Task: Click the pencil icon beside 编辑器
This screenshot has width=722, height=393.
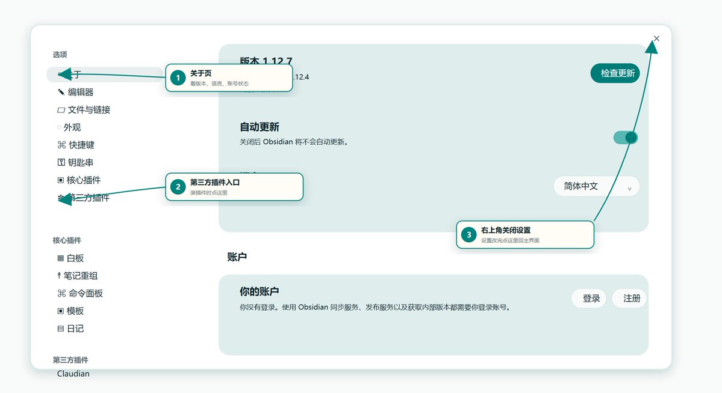Action: 61,92
